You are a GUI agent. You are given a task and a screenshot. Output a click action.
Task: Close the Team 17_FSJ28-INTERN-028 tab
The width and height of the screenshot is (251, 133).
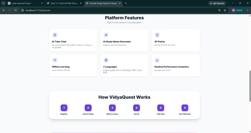[81, 3]
